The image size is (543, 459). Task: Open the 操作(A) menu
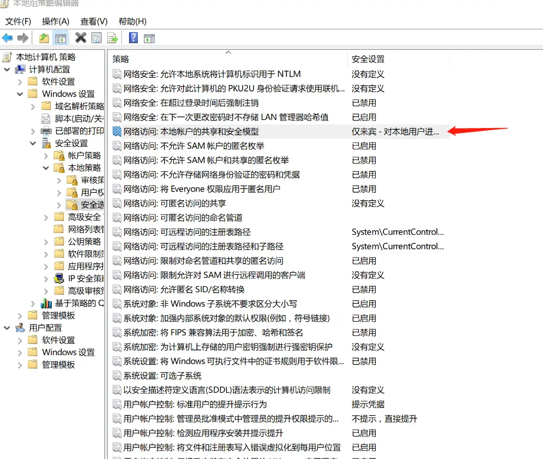pyautogui.click(x=55, y=21)
